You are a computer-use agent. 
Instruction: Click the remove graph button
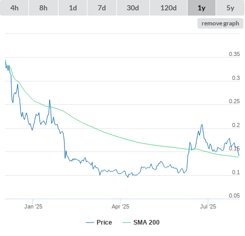pos(220,23)
